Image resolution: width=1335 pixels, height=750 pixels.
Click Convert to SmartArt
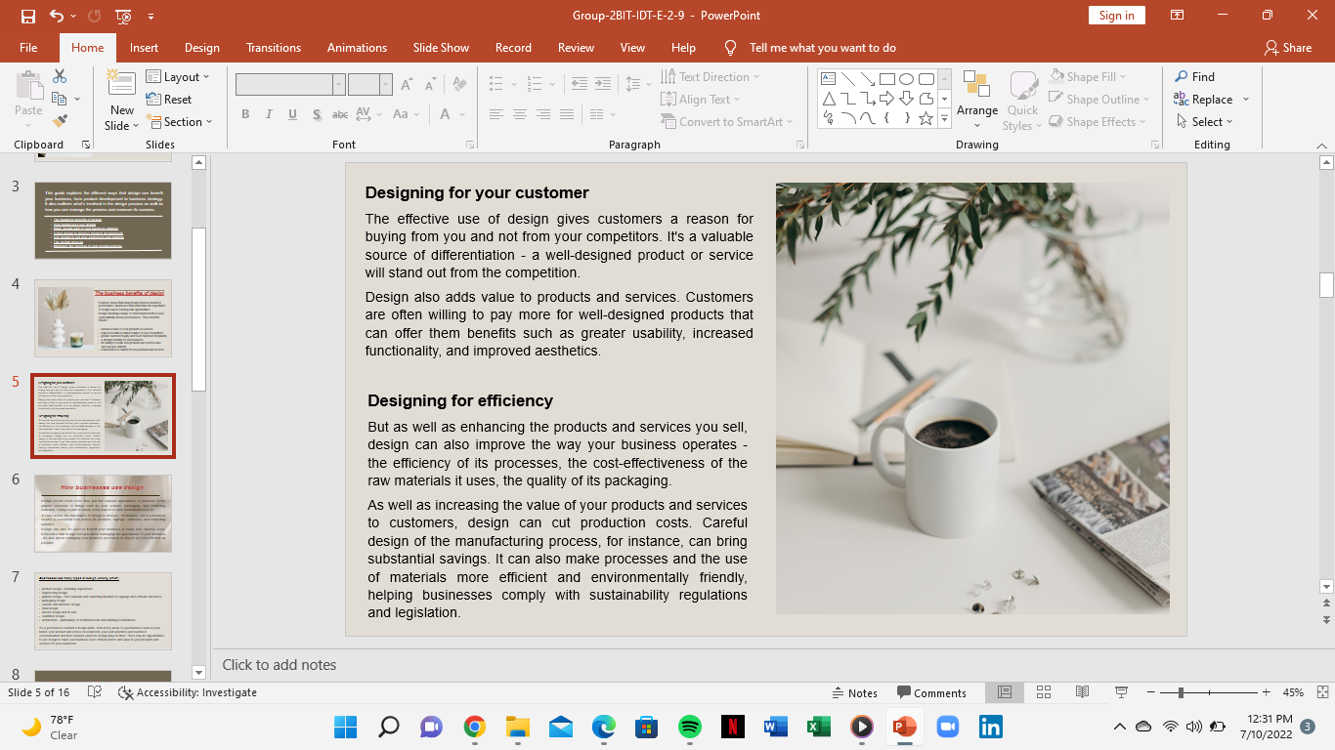coord(728,121)
